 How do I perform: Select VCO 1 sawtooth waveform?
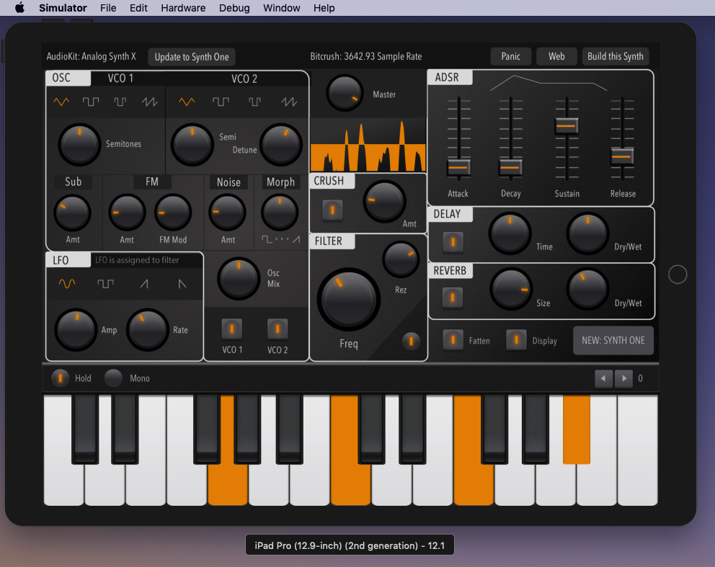pos(150,101)
